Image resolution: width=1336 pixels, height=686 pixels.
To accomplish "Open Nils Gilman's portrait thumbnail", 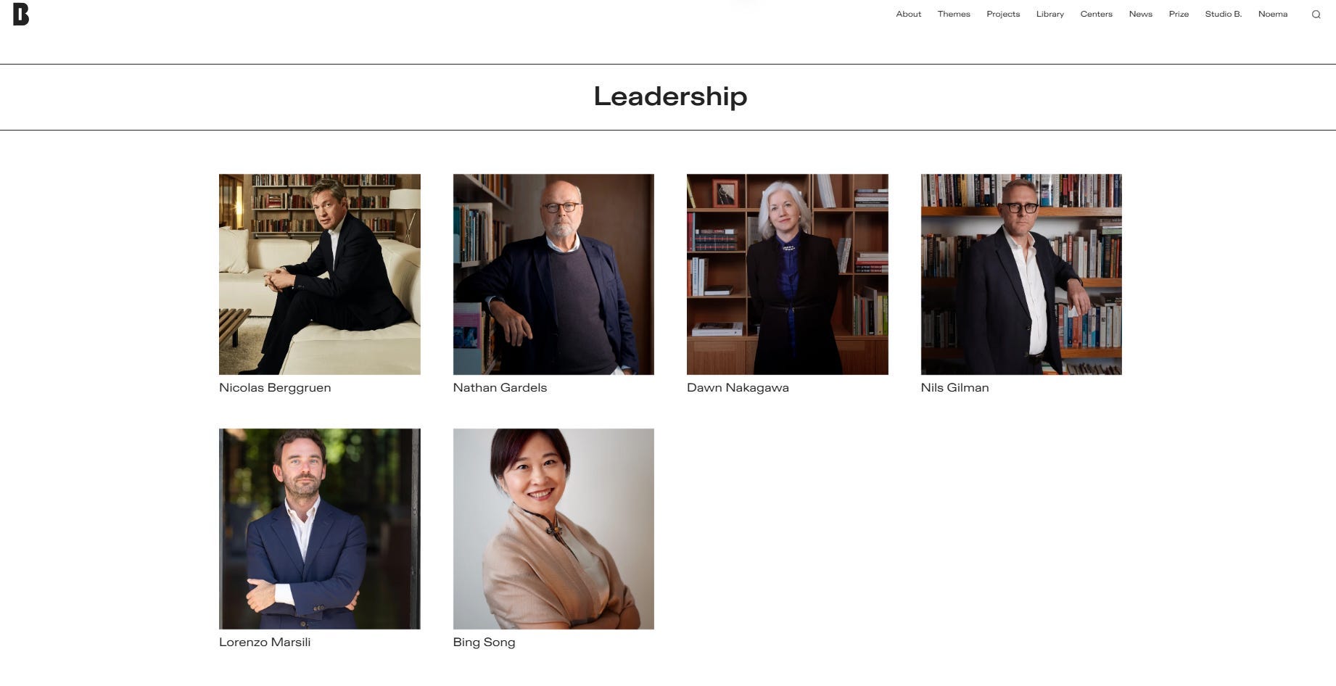I will [1021, 274].
